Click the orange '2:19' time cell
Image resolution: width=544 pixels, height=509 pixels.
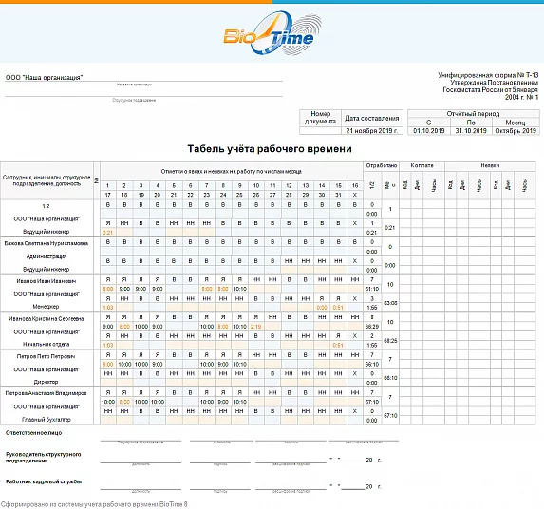tap(256, 327)
